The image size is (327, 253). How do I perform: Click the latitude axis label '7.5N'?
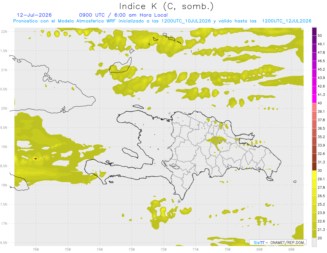(4, 204)
